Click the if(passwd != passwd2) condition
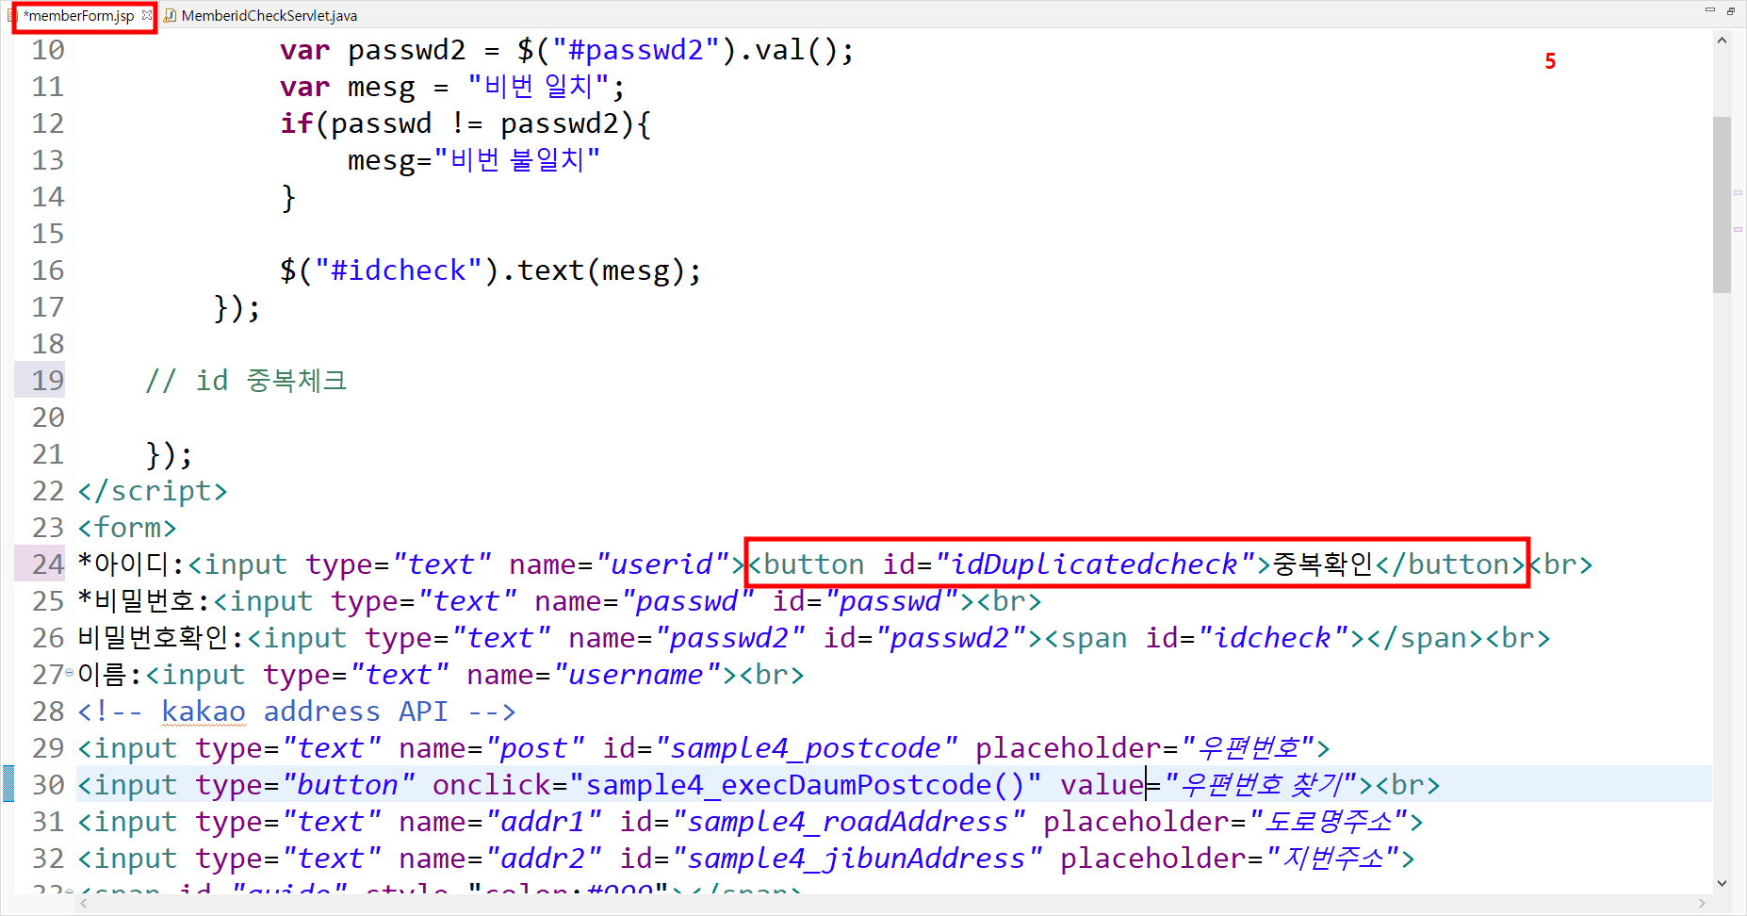1747x916 pixels. click(465, 123)
